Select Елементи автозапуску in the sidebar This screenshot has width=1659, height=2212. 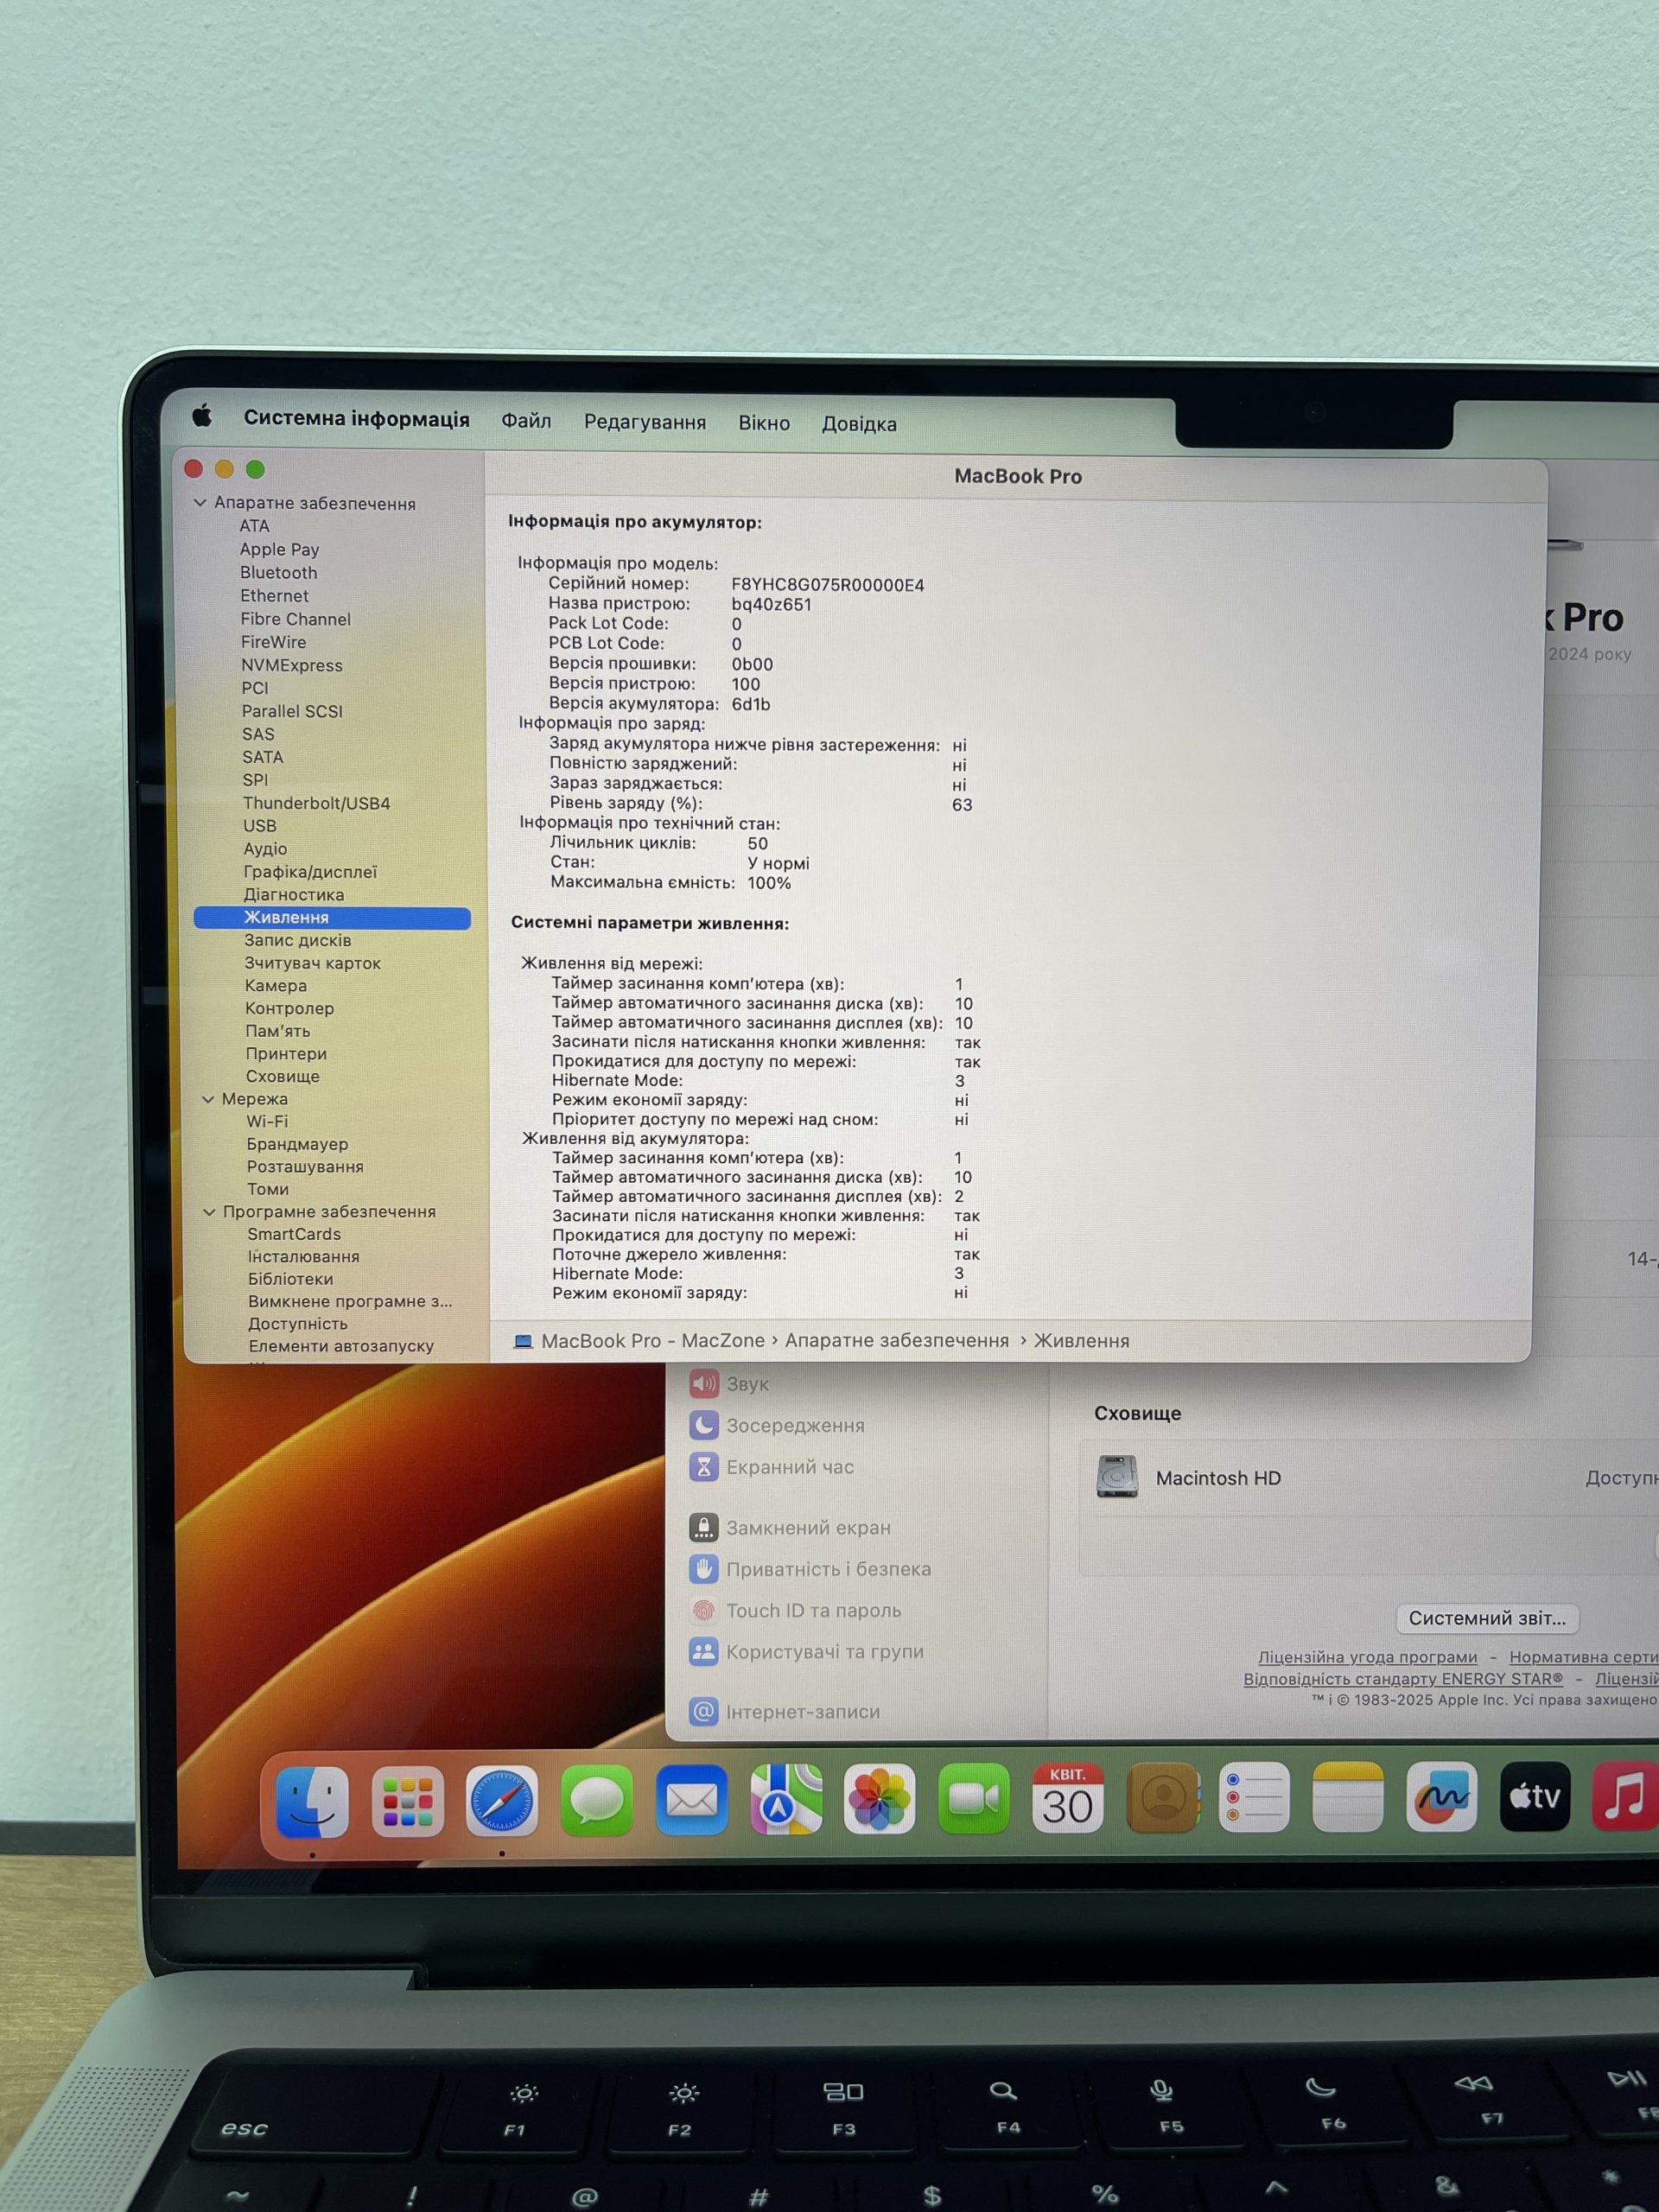point(341,1346)
